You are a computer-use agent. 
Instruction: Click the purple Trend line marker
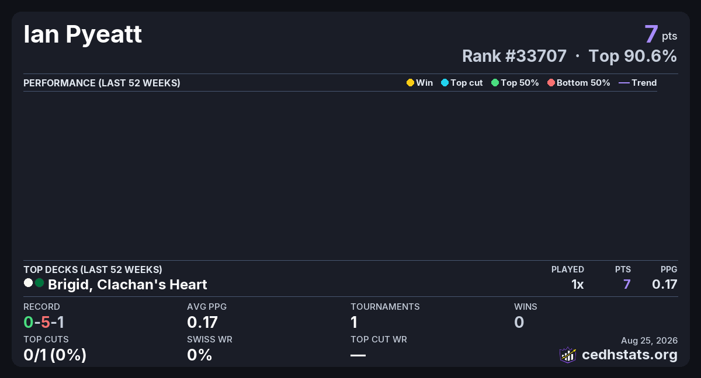[x=624, y=83]
